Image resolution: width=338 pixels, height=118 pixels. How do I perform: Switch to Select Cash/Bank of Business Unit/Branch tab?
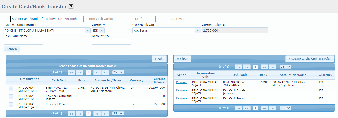click(44, 19)
